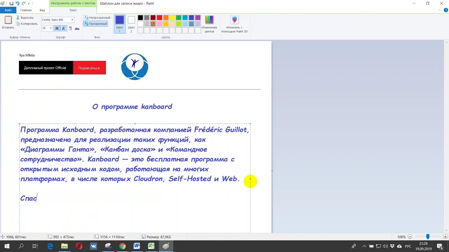Pick the black color swatch
This screenshot has width=449, height=252.
[x=140, y=17]
